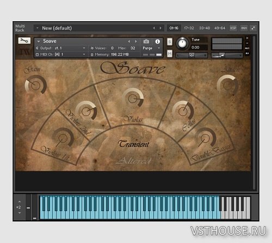
Task: Click the New (default) multi name
Action: [x=57, y=28]
